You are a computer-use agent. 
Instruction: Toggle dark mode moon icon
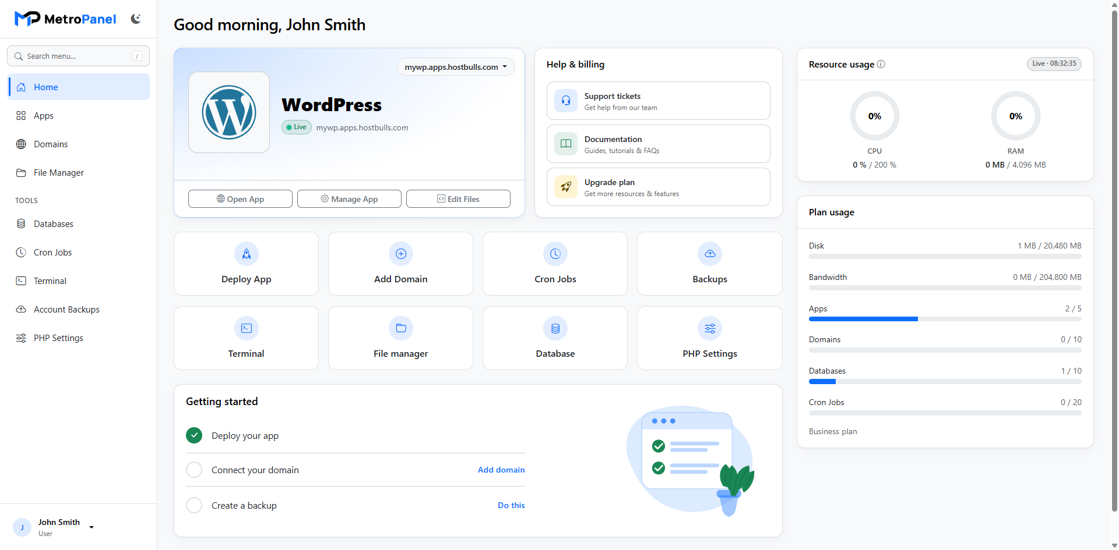click(136, 19)
